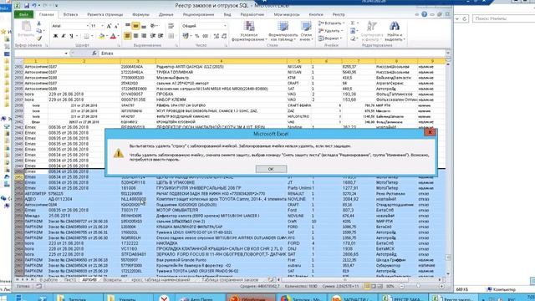535x301 pixels.
Task: Apply the percent style
Action: [x=197, y=36]
